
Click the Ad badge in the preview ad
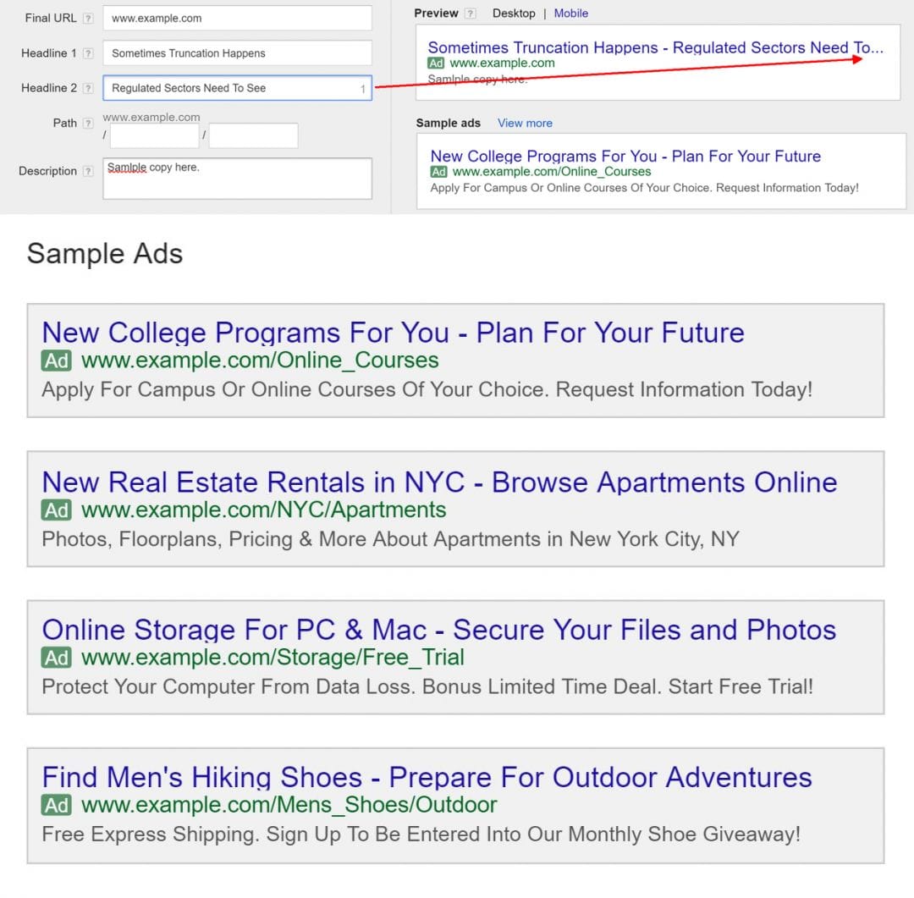(436, 63)
